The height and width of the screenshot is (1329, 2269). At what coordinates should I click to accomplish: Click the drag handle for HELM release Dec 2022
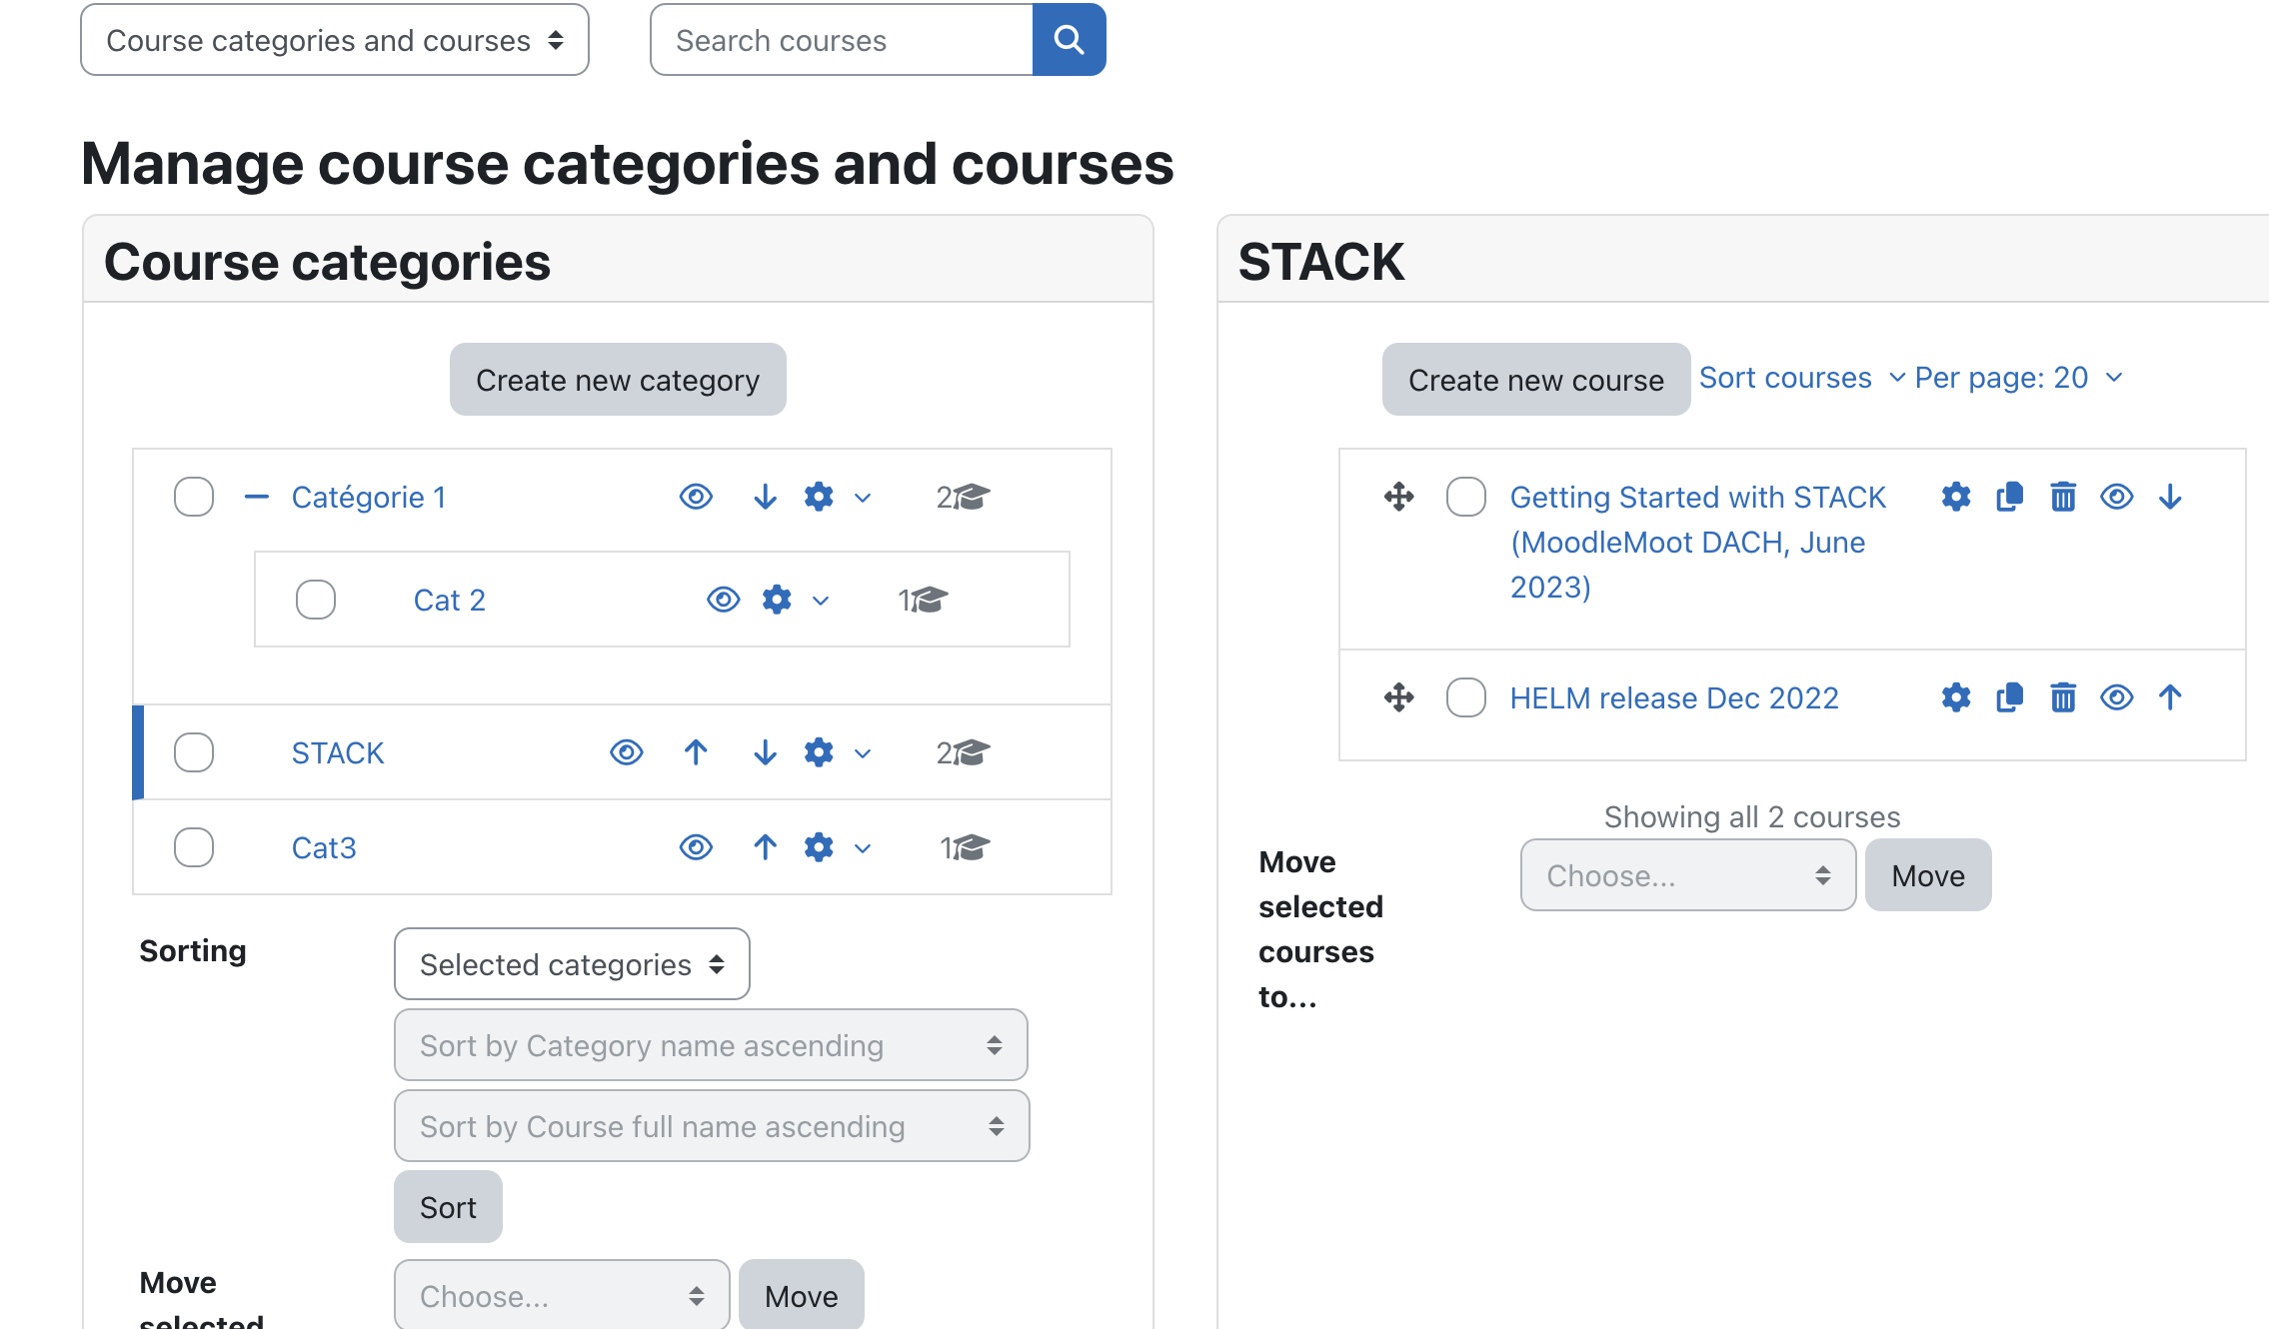1399,697
